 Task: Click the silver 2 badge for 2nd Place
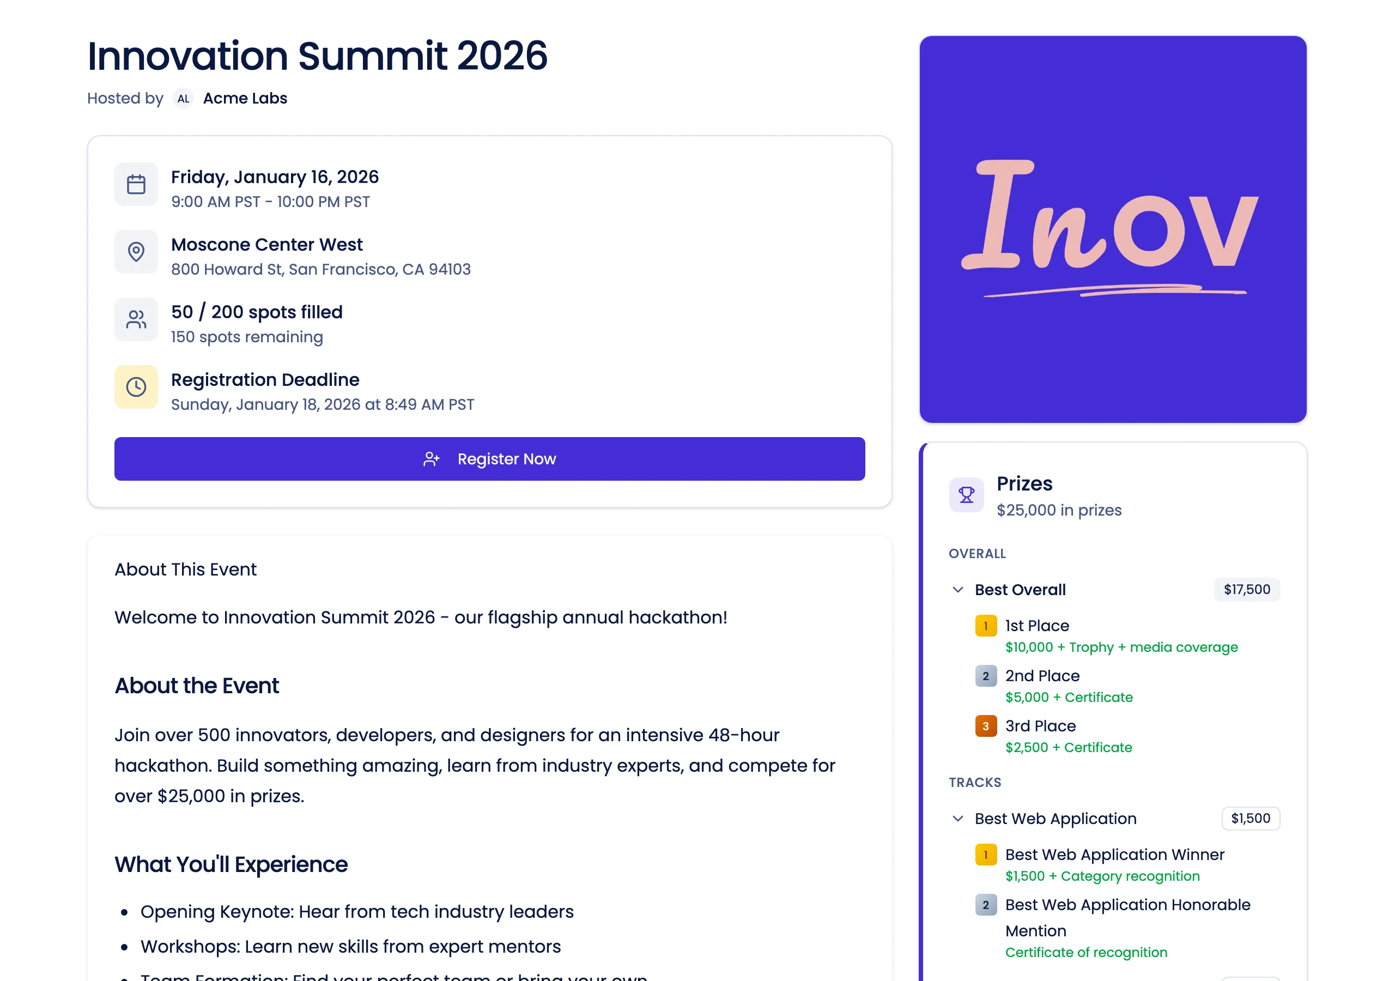coord(986,676)
